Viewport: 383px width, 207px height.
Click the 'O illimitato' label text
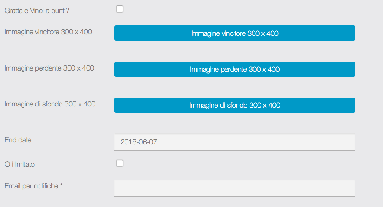[x=20, y=164]
